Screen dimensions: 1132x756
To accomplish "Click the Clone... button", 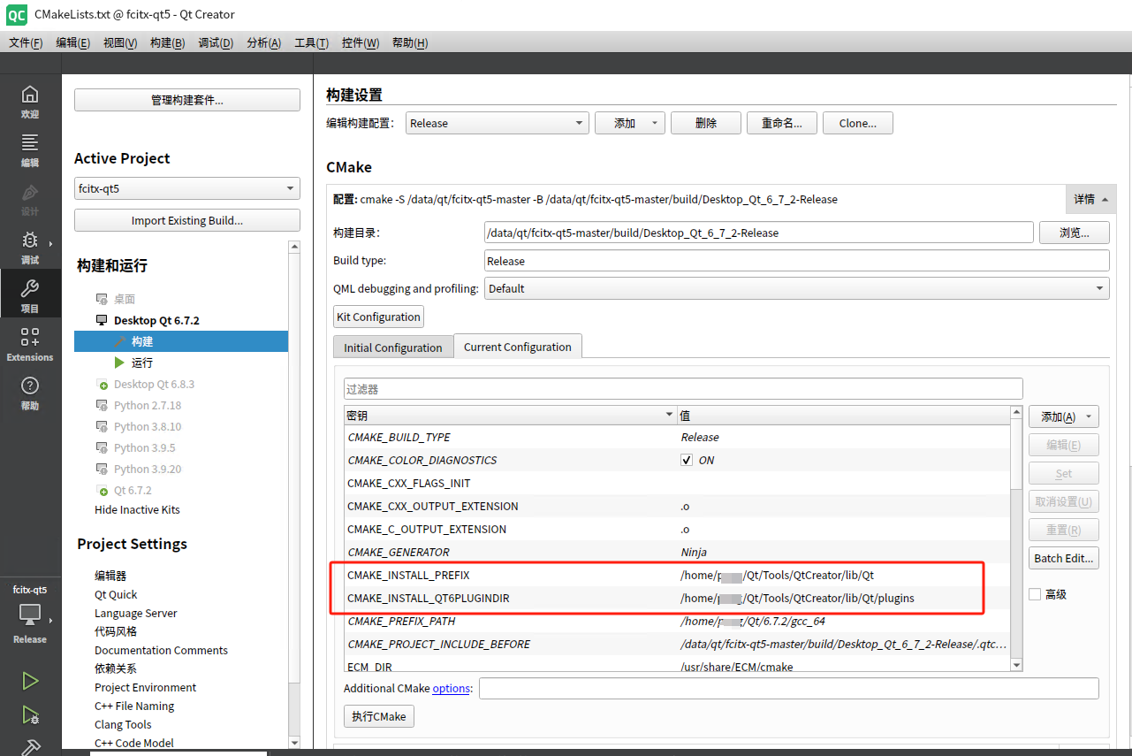I will 858,123.
